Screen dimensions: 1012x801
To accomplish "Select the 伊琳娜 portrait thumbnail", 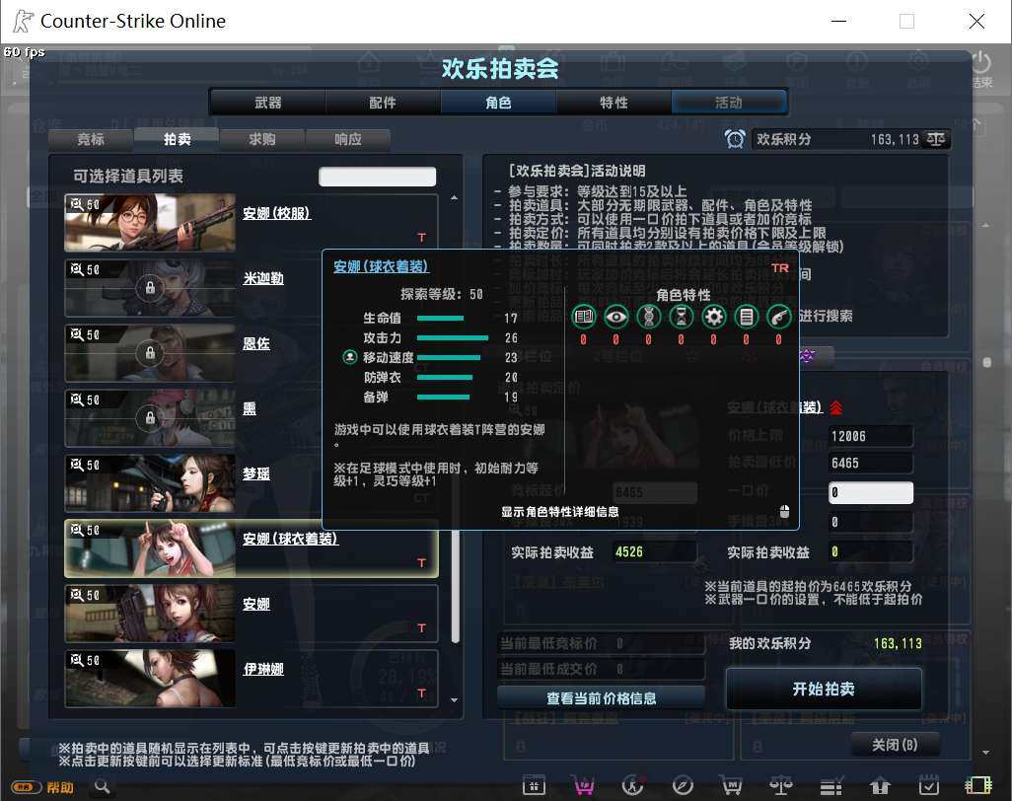I will pos(150,679).
